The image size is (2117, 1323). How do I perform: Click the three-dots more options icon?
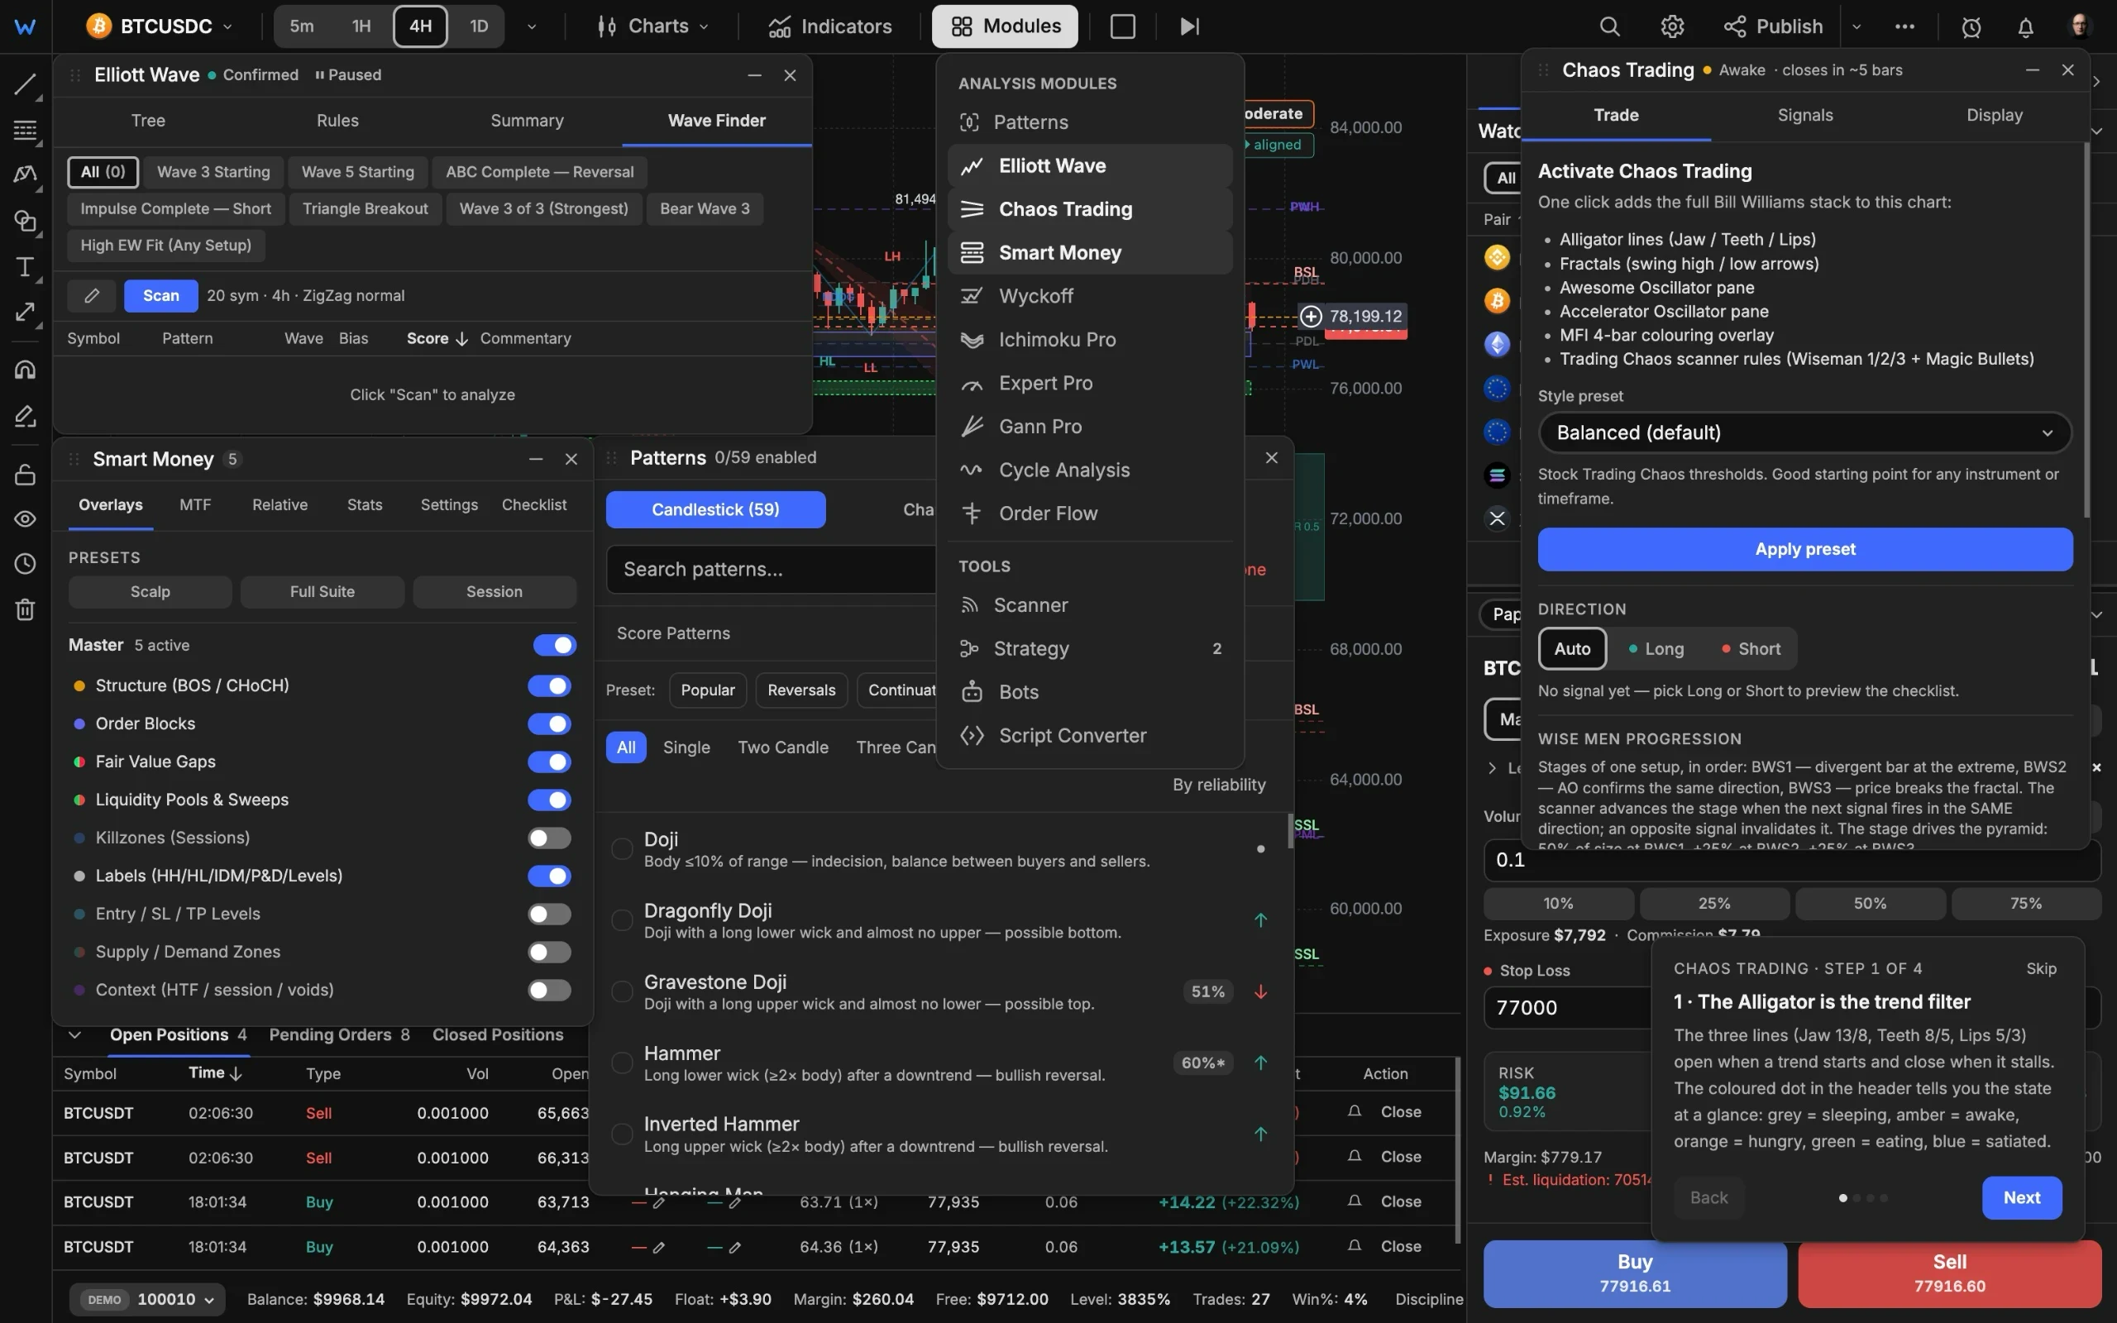pos(1904,26)
